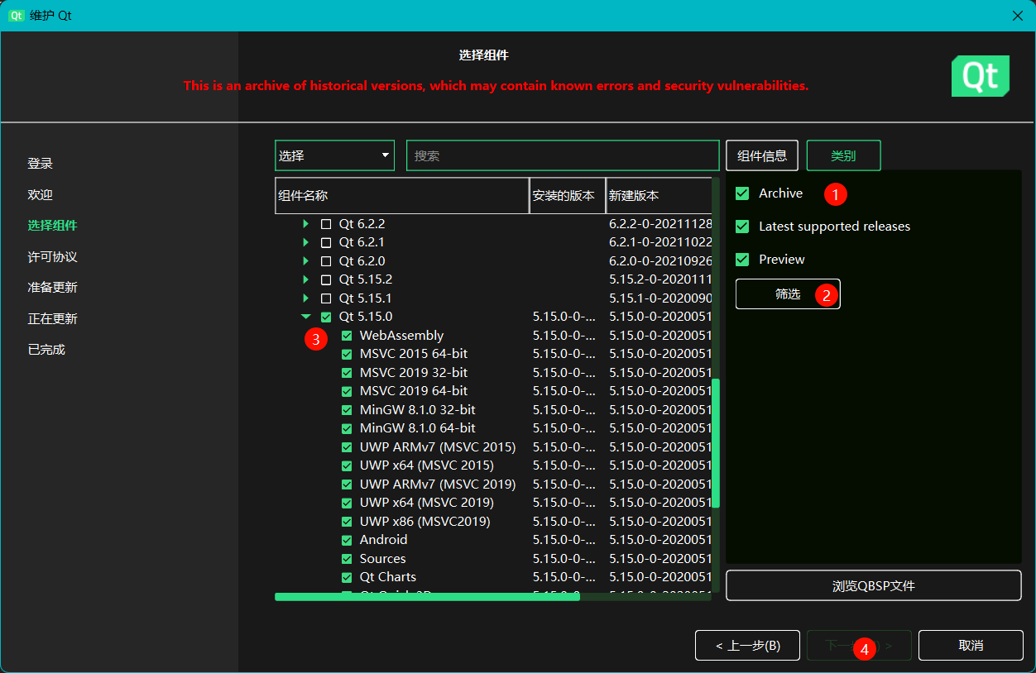1036x673 pixels.
Task: Select the 已完成 step in the sidebar
Action: pos(46,350)
